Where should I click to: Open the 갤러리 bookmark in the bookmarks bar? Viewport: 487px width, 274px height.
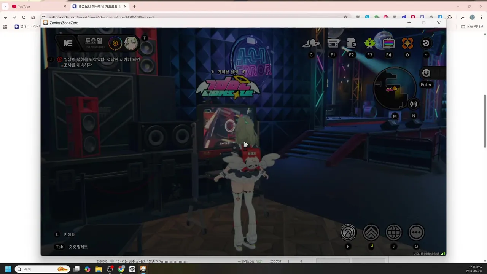(x=27, y=27)
